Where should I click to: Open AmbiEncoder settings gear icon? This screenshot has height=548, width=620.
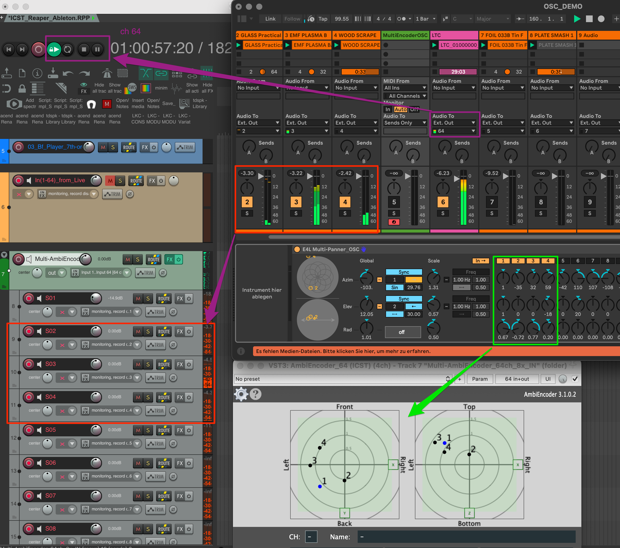click(x=241, y=394)
